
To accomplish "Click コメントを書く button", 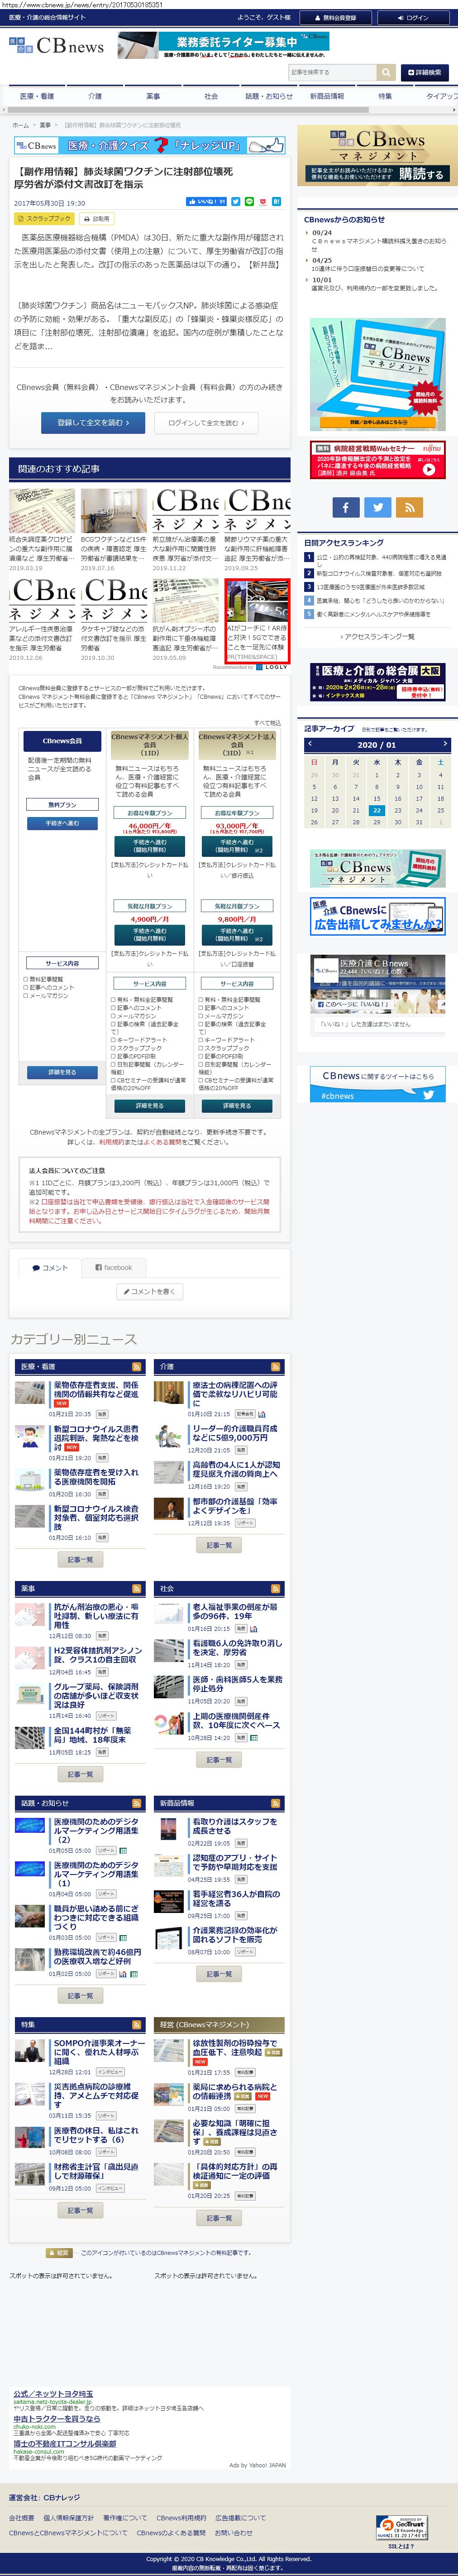I will (x=150, y=1291).
